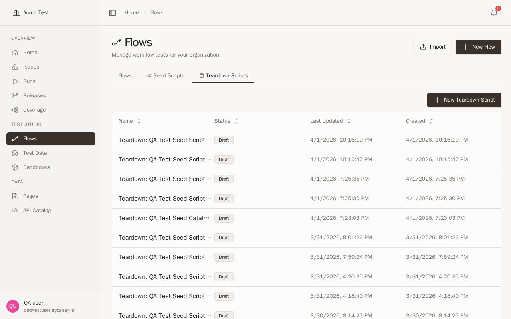Screen dimensions: 511x319
Task: Click the Acme Test organization icon
Action: (x=16, y=13)
